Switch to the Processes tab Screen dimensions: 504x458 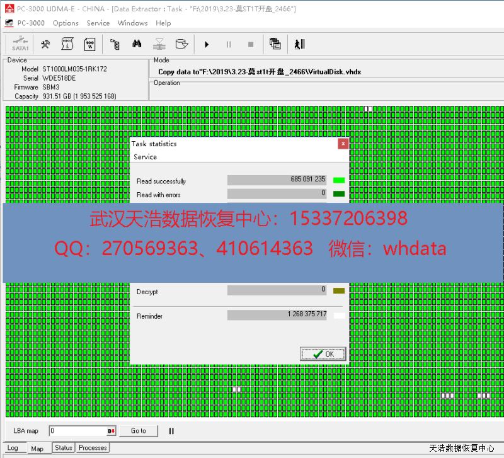point(93,448)
